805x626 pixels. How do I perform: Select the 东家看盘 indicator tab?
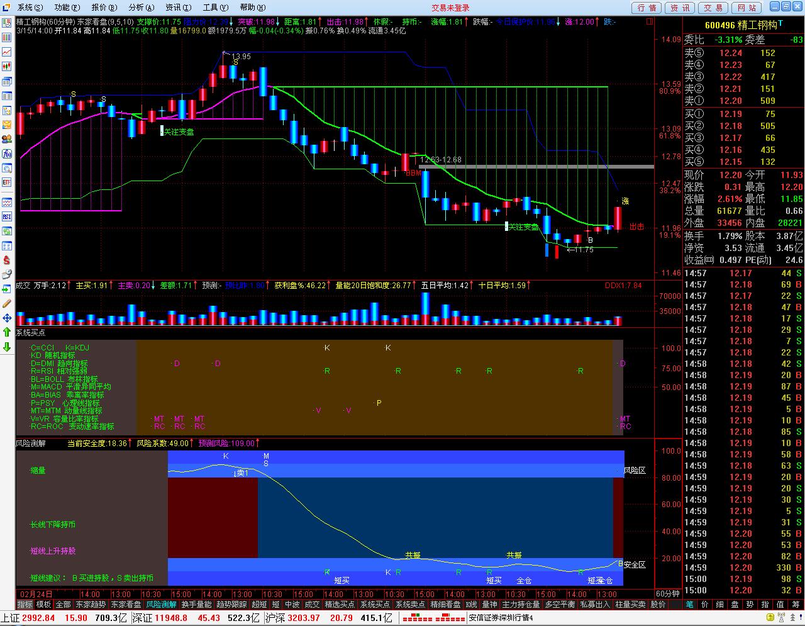click(126, 605)
